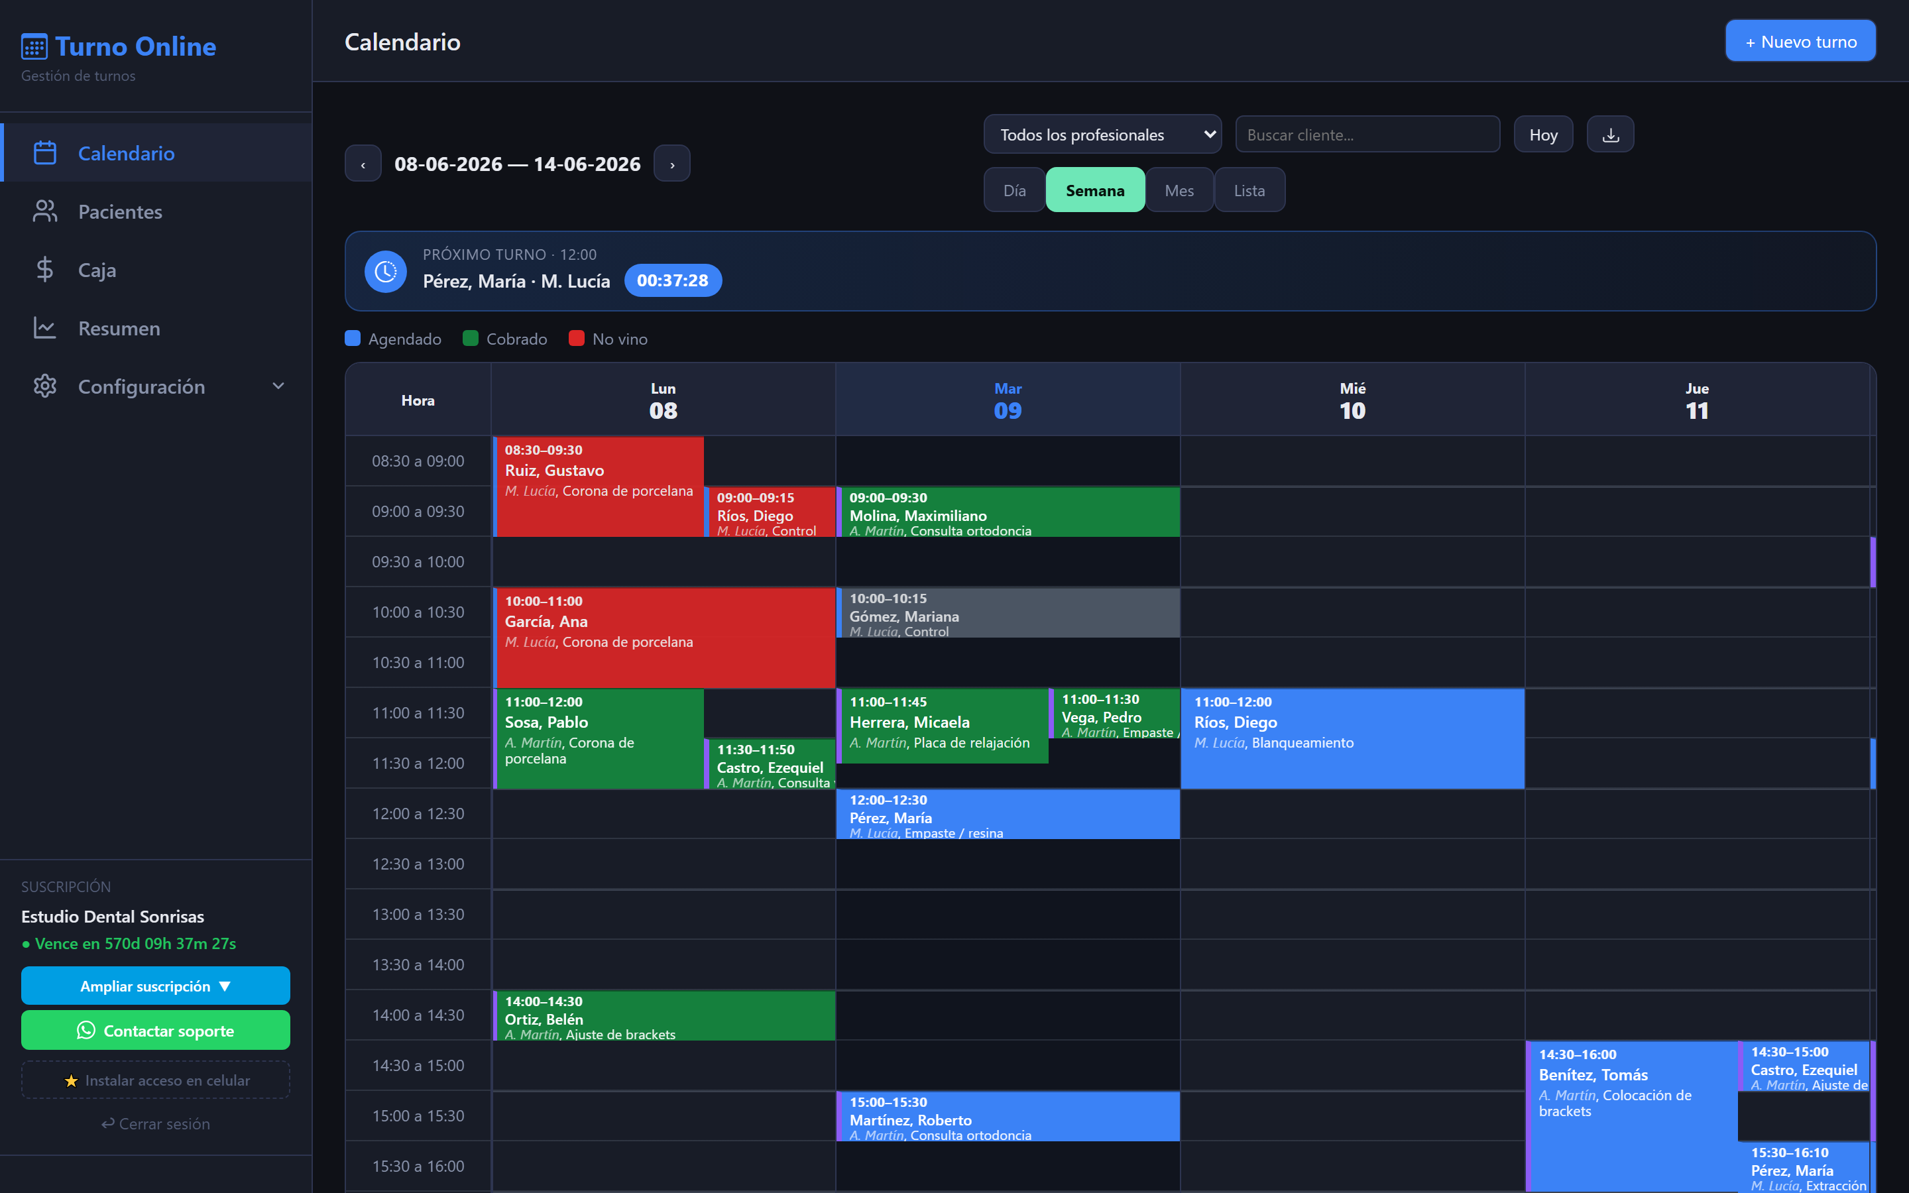1909x1193 pixels.
Task: Expand the Ampliar suscripción dropdown button
Action: 155,986
